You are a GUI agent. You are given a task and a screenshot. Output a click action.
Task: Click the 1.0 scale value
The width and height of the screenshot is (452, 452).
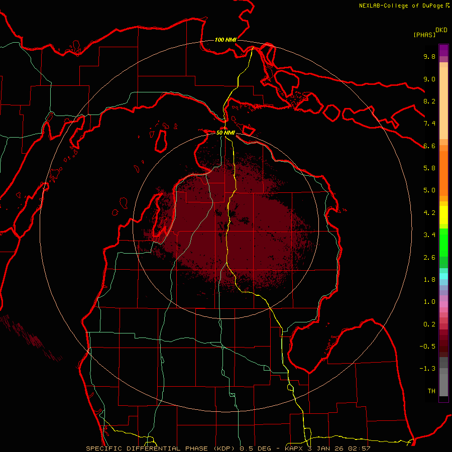click(429, 301)
